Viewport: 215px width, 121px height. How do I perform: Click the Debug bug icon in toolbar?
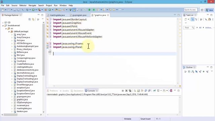(27, 10)
